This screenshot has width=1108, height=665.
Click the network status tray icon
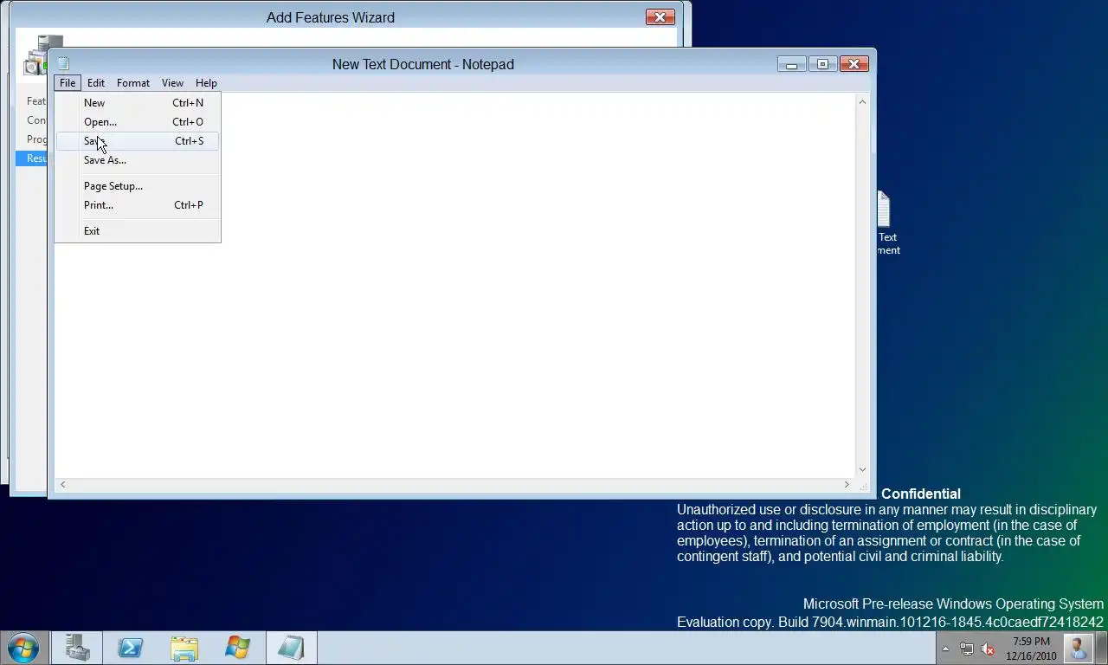pos(967,649)
